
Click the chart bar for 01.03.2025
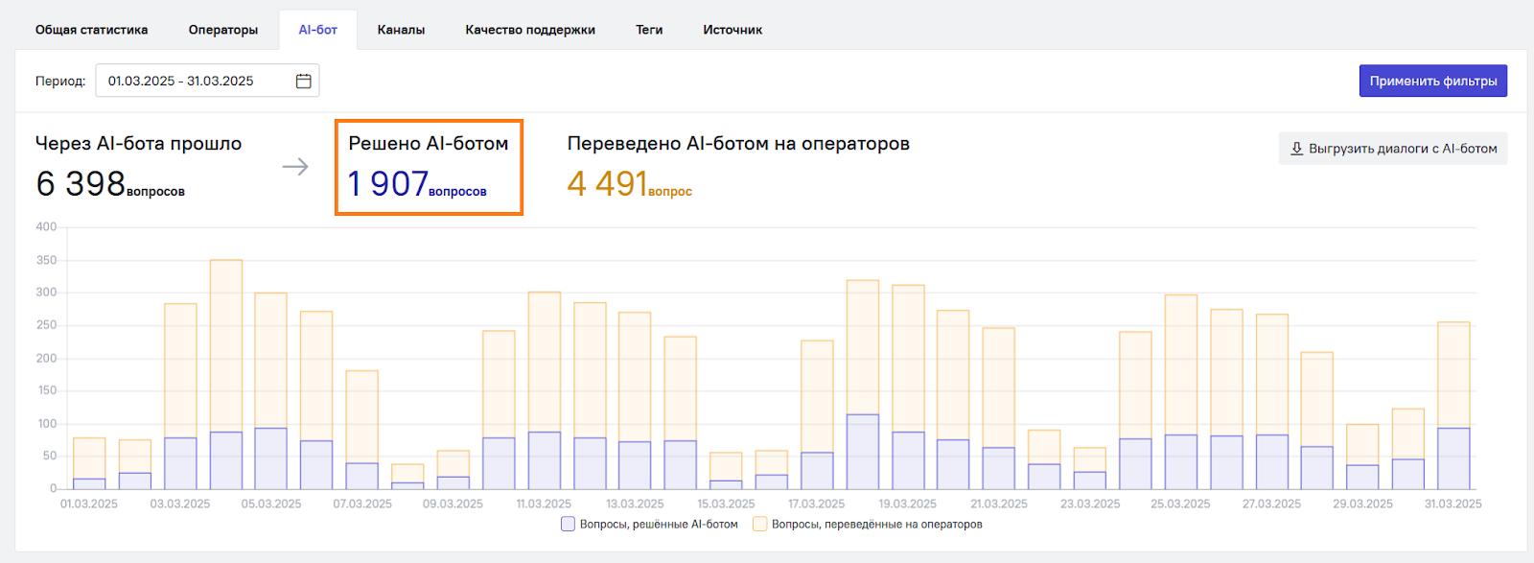click(x=89, y=464)
